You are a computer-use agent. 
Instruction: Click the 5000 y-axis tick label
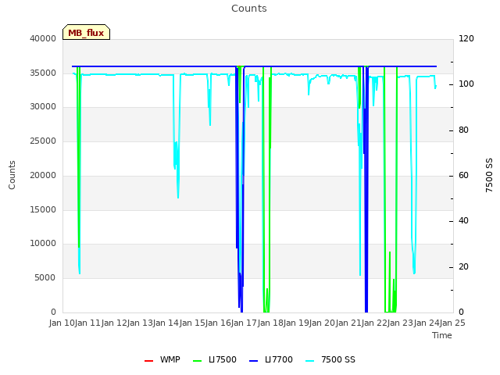(x=45, y=278)
